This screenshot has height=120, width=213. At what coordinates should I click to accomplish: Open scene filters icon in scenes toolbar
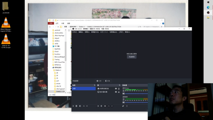click(x=80, y=106)
